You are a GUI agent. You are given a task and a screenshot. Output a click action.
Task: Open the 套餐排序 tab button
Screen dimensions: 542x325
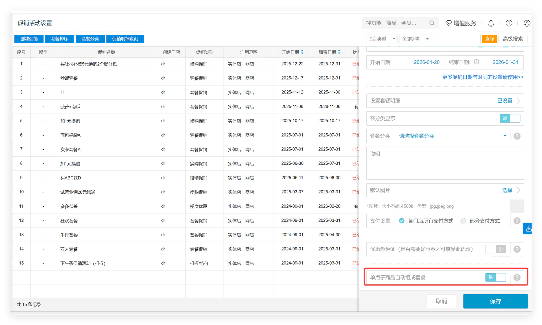tap(60, 39)
